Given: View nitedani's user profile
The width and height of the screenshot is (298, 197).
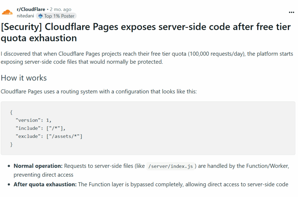Looking at the screenshot, I should click(25, 16).
